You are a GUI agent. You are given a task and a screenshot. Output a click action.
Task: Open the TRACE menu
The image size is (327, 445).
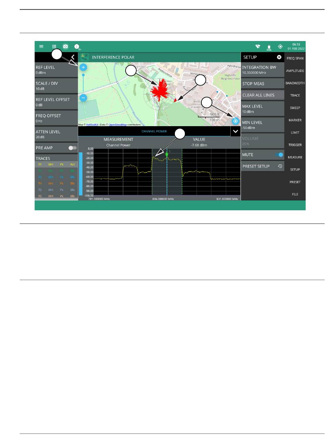coord(295,95)
